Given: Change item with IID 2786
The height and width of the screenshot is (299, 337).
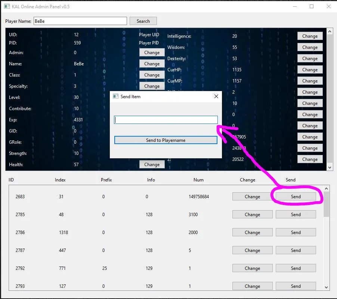Looking at the screenshot, I should coord(252,232).
